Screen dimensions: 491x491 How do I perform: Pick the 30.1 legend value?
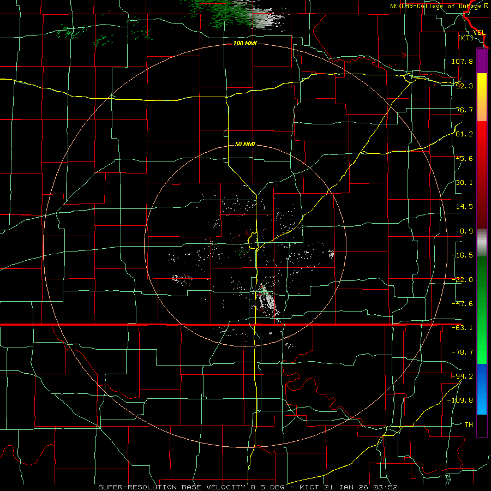[464, 183]
